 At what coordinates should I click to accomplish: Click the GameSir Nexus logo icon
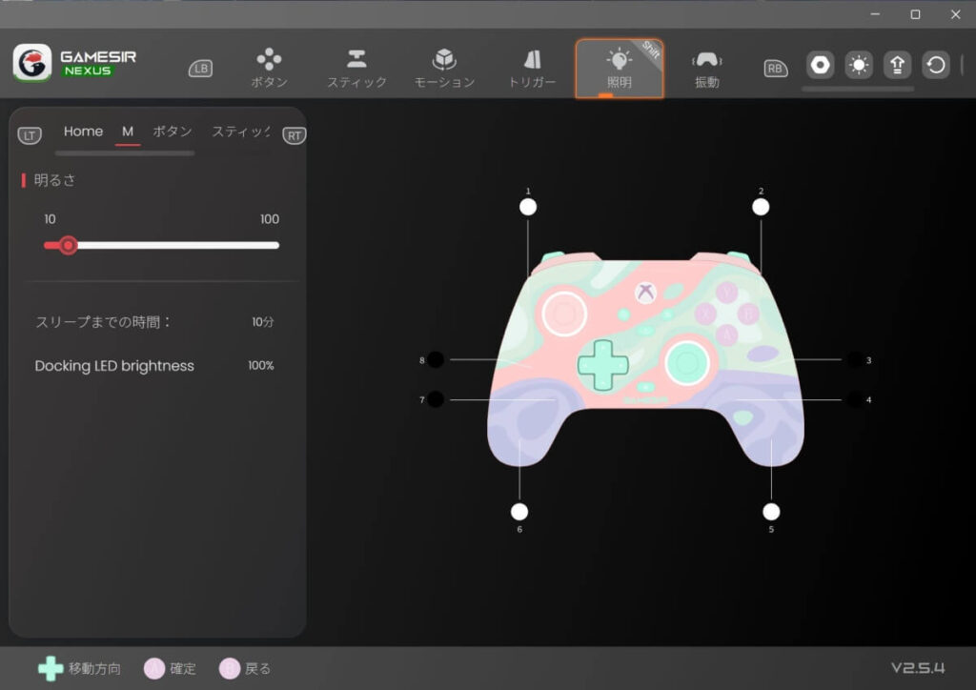tap(32, 63)
